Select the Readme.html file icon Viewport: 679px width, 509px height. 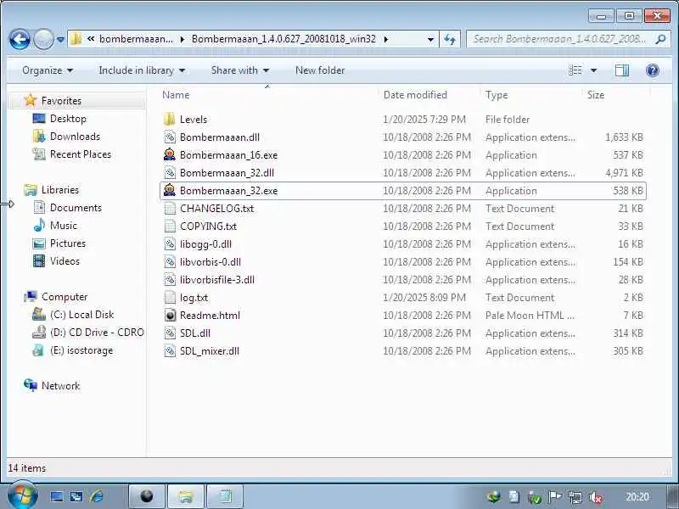(x=170, y=315)
